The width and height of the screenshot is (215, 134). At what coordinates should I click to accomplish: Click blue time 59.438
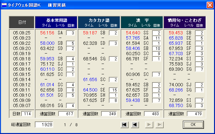(133, 101)
